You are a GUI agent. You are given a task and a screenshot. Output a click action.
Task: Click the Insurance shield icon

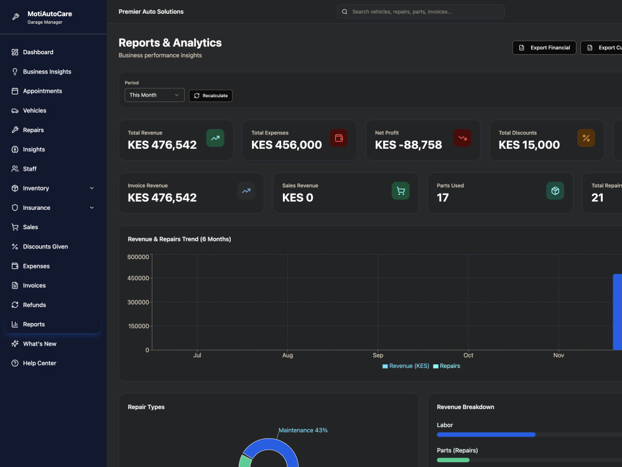(x=15, y=208)
